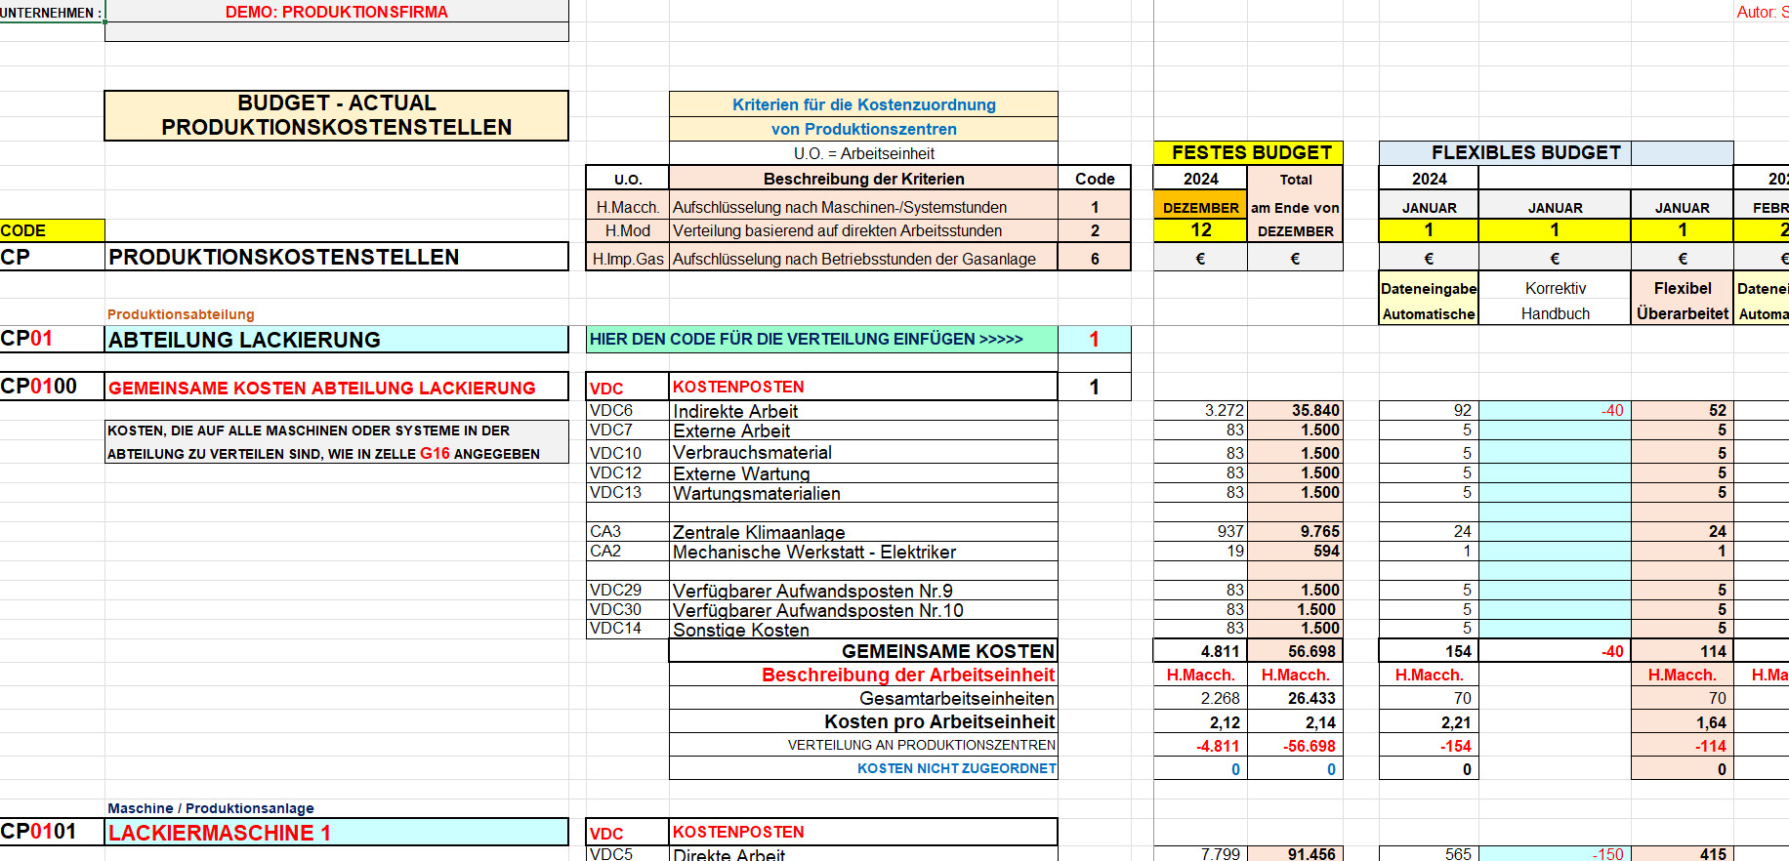Image resolution: width=1789 pixels, height=861 pixels.
Task: Select the GEMEINSAME KOSTEN total 56.698
Action: (x=1295, y=651)
